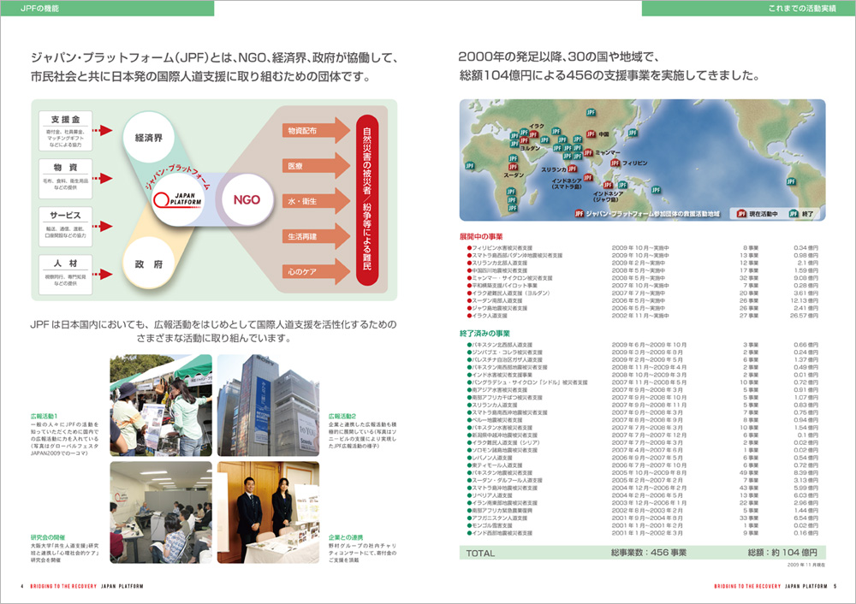Click the ミャンマー・サイクロン被災者支援 row
This screenshot has height=604, width=856.
click(x=643, y=278)
